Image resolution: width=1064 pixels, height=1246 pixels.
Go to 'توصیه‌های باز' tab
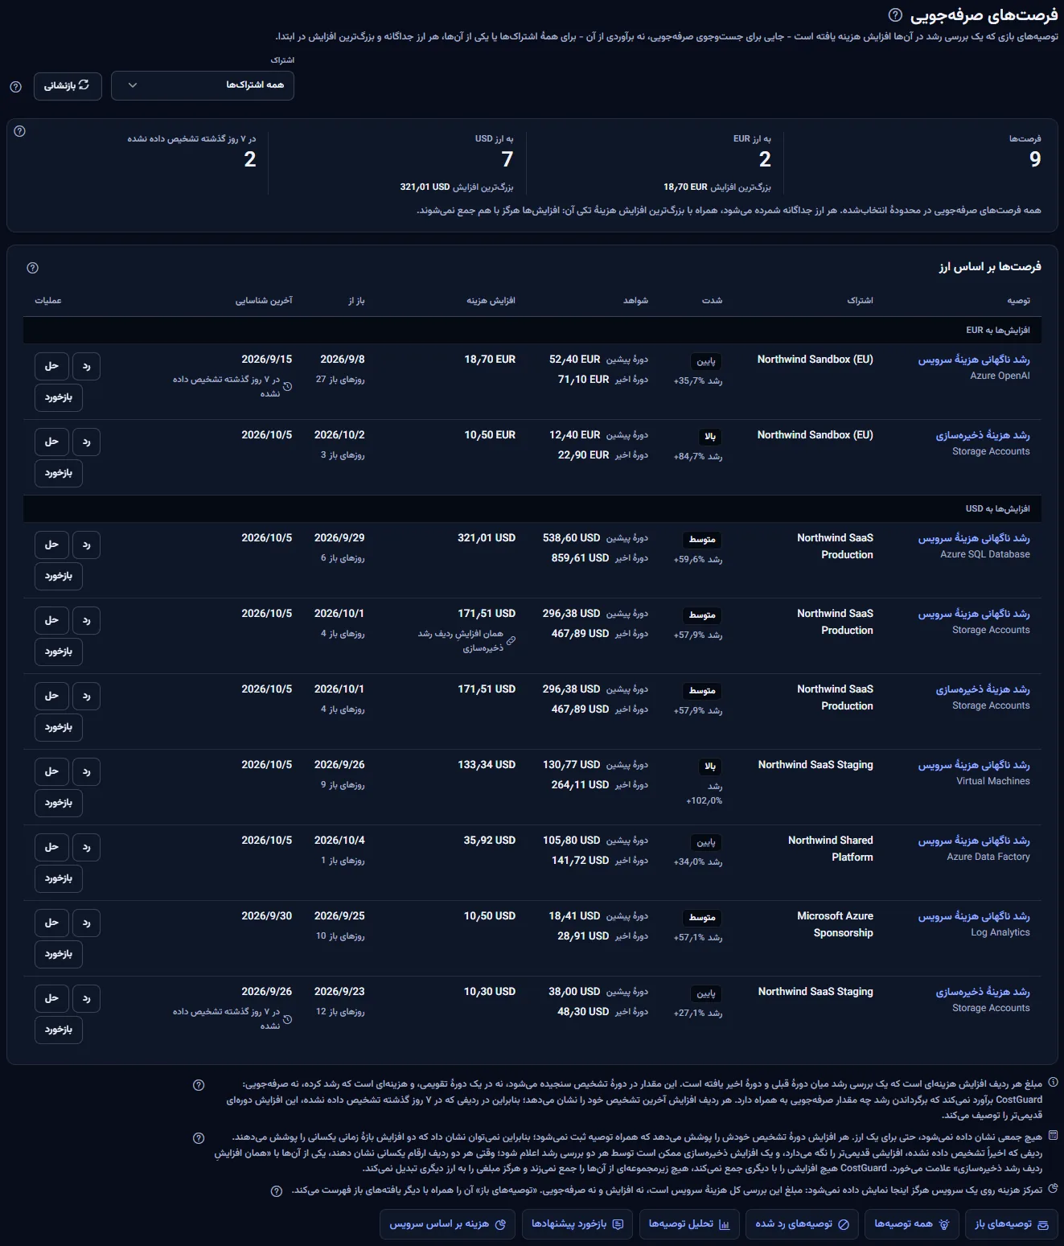1011,1224
